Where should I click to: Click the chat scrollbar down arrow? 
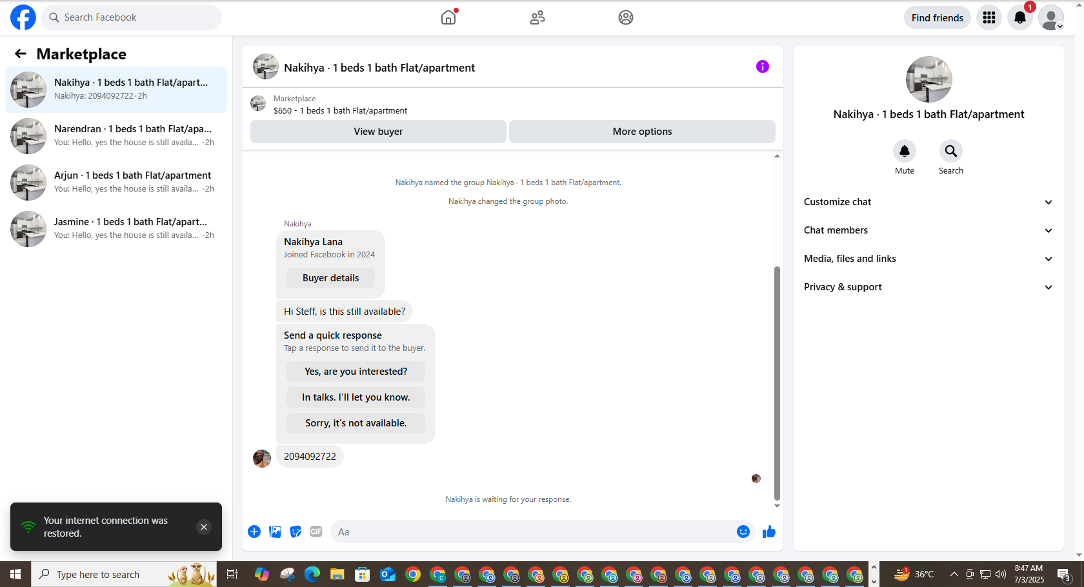pyautogui.click(x=777, y=506)
